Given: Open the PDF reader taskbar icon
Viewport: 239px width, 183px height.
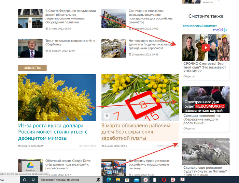Looking at the screenshot, I should click(182, 180).
